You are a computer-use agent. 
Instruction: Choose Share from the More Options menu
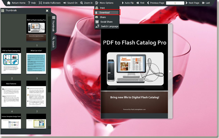[107, 17]
